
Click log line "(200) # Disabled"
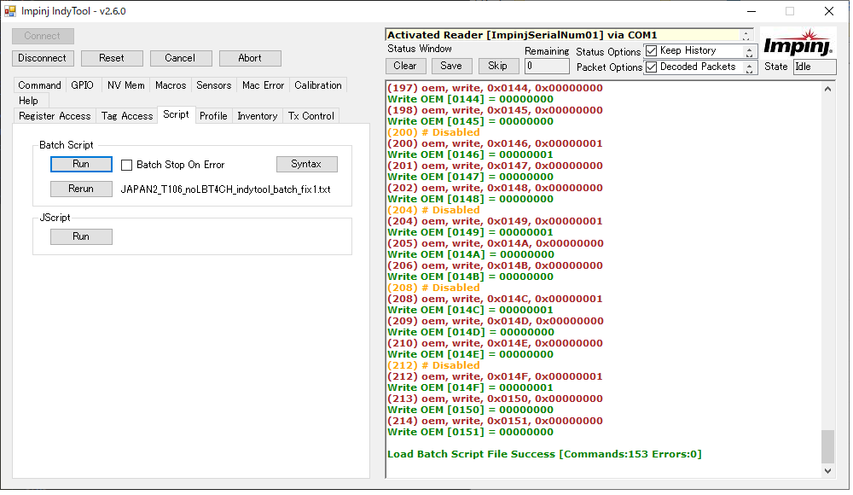[x=433, y=133]
